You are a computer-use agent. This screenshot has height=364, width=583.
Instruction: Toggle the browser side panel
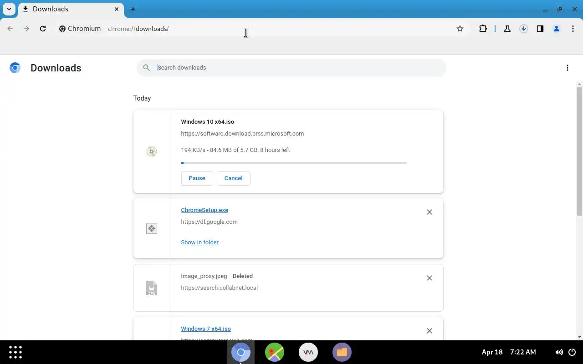click(x=540, y=29)
